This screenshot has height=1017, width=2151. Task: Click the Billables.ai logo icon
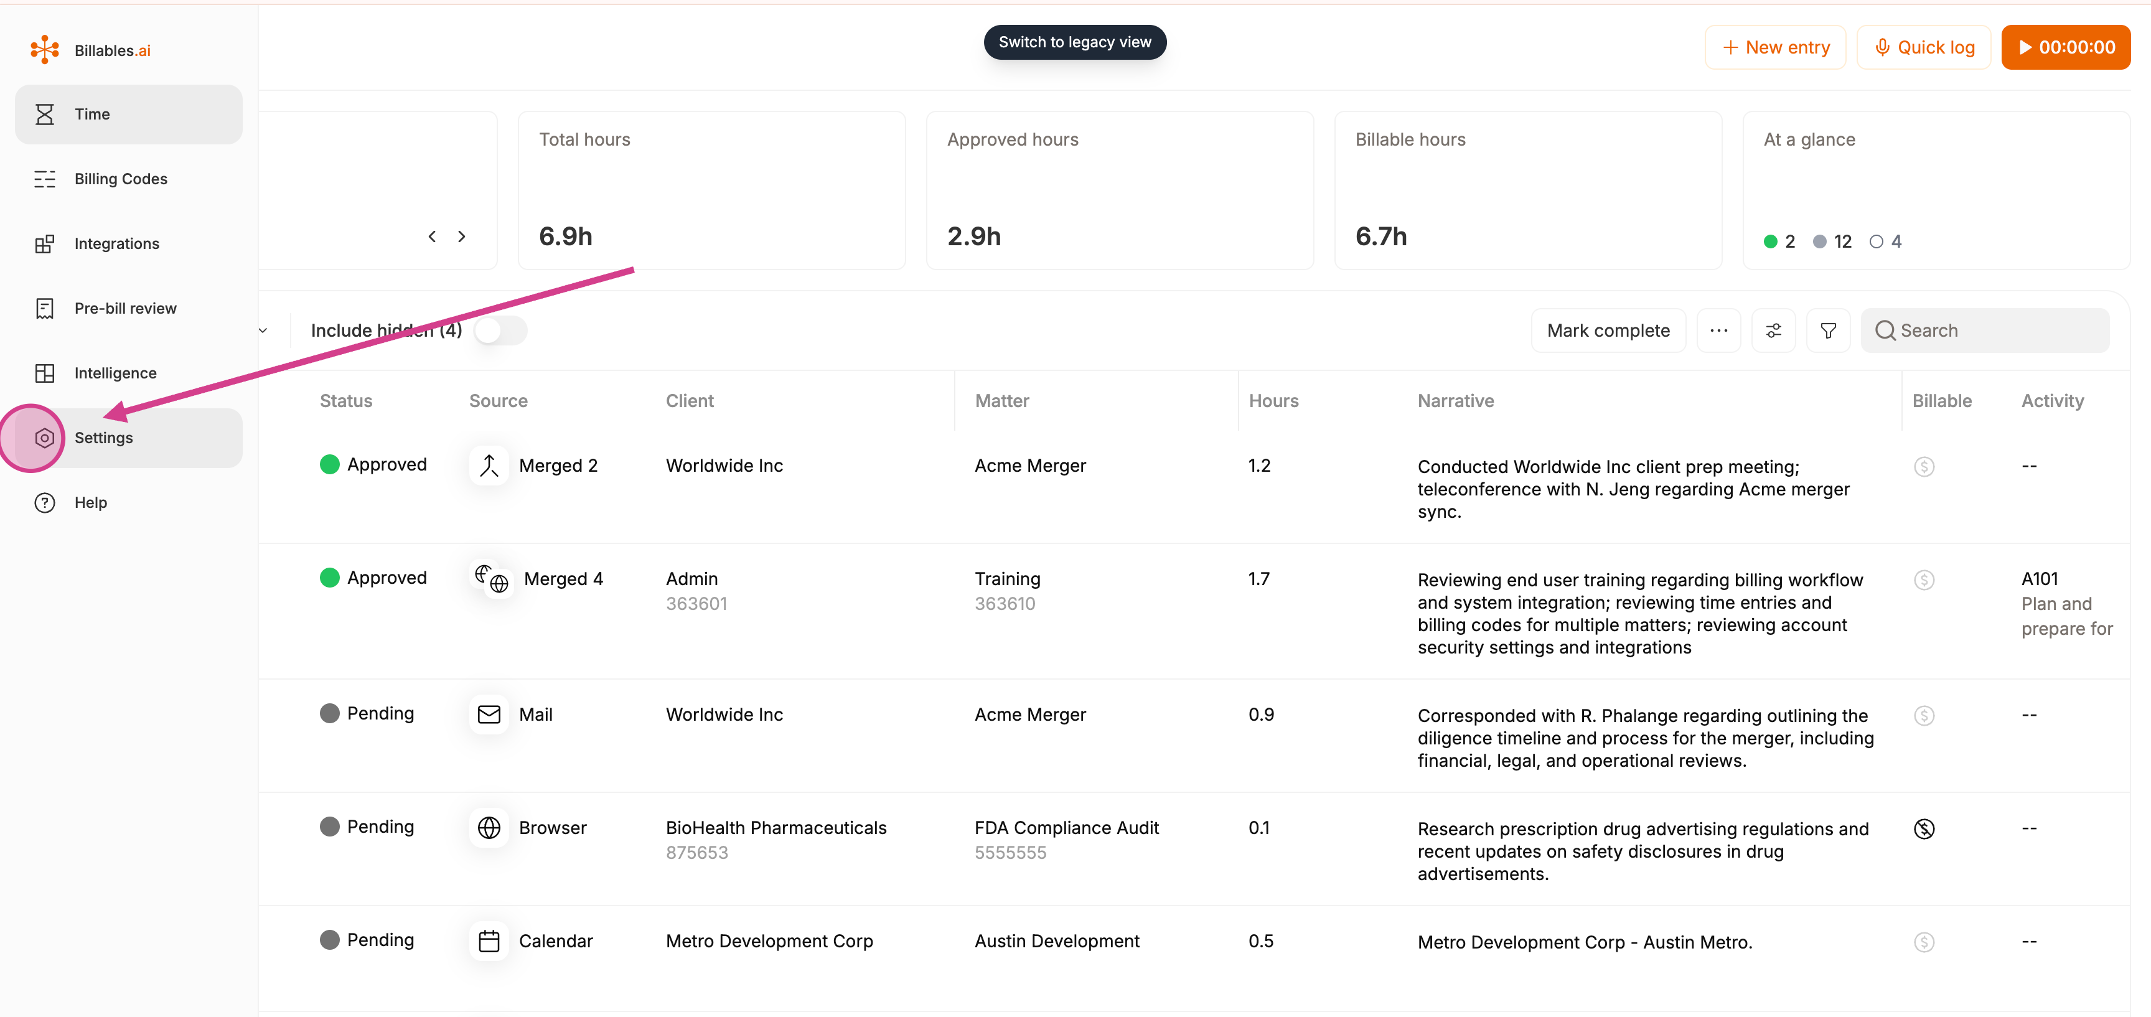[x=45, y=50]
